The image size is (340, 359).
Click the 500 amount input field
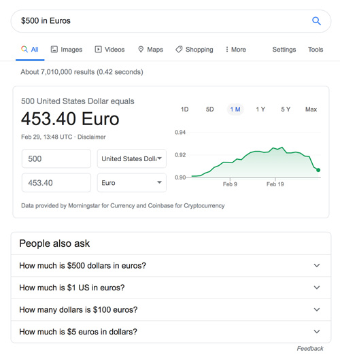(x=56, y=158)
